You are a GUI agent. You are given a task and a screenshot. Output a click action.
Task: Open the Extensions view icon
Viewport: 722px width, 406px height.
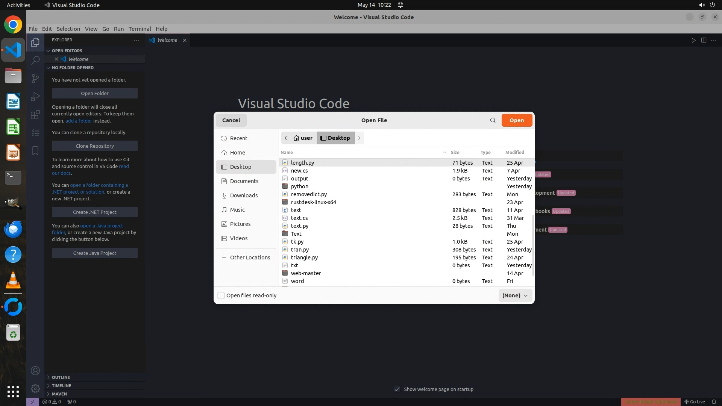35,115
